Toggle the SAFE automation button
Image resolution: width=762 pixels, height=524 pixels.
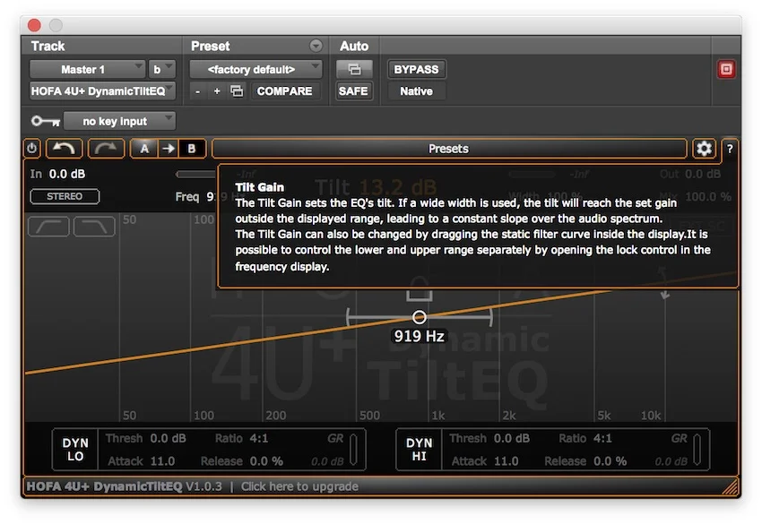(353, 91)
